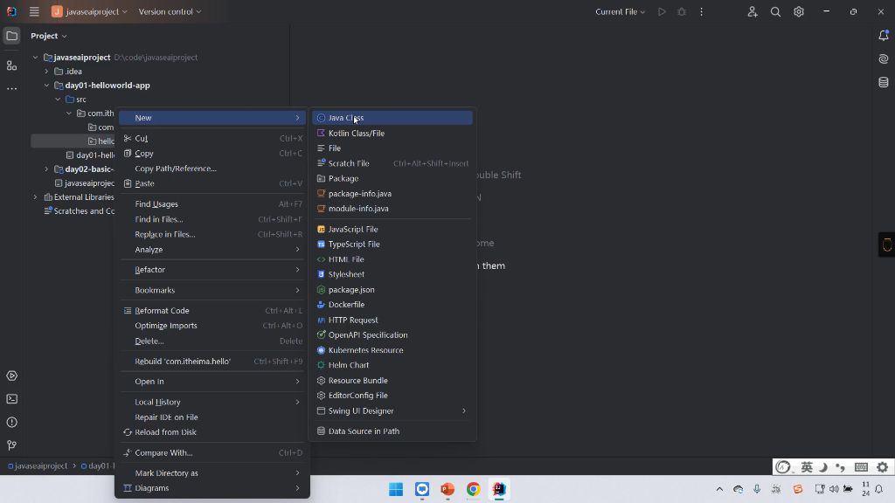Expand the .idea folder node
The width and height of the screenshot is (895, 503).
point(47,72)
